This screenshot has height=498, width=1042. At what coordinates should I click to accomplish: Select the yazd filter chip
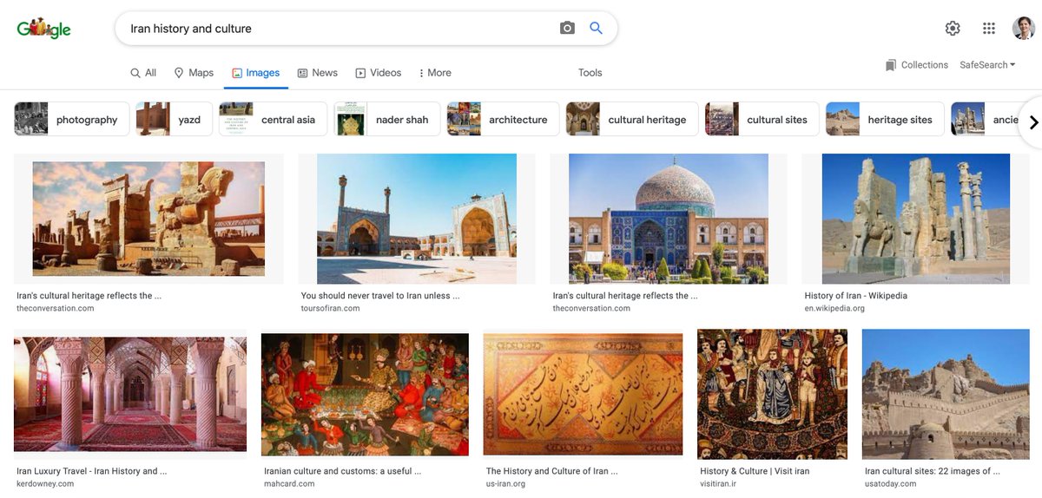(x=174, y=120)
